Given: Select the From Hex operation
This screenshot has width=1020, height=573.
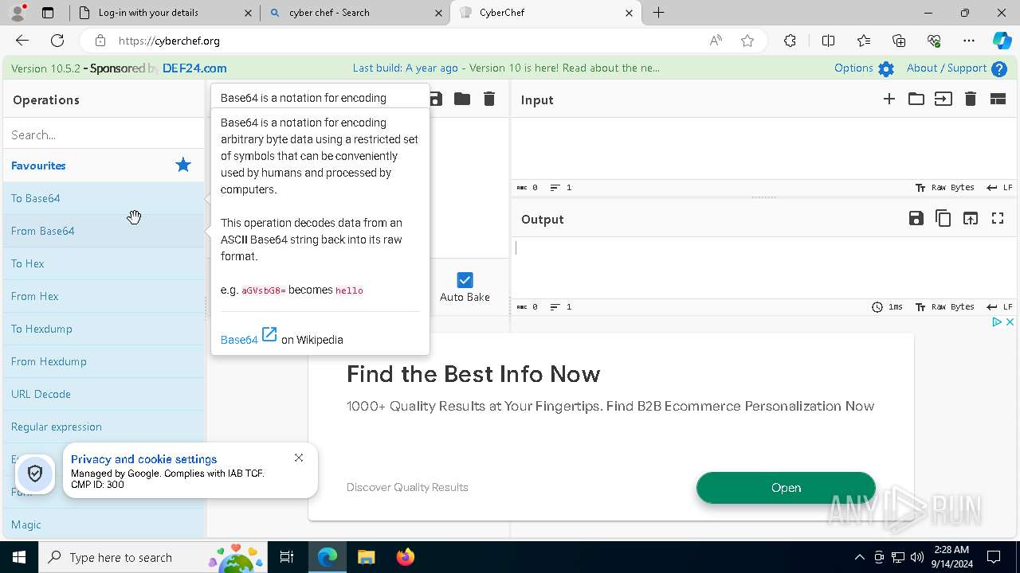Looking at the screenshot, I should point(104,296).
